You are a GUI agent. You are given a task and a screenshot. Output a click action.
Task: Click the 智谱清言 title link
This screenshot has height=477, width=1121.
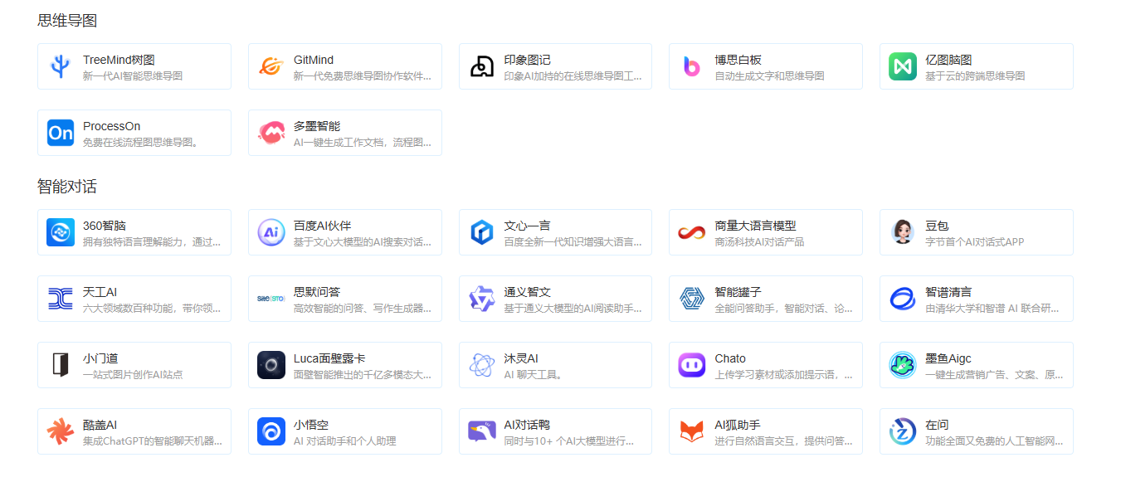coord(948,292)
